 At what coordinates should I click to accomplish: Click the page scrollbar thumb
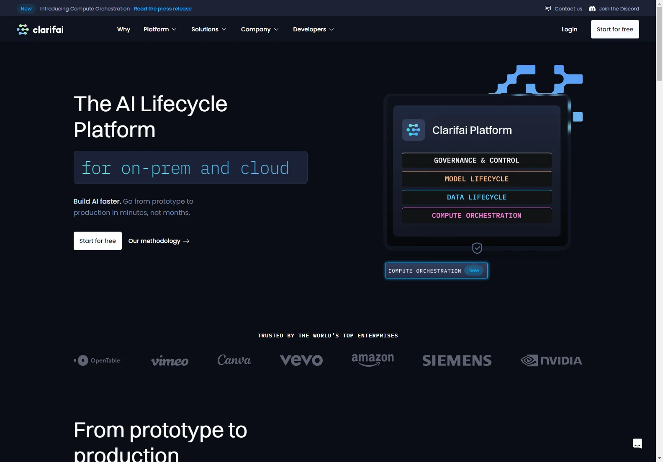(659, 45)
